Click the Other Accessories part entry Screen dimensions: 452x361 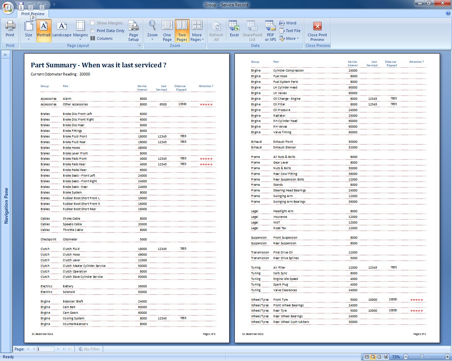pos(75,104)
